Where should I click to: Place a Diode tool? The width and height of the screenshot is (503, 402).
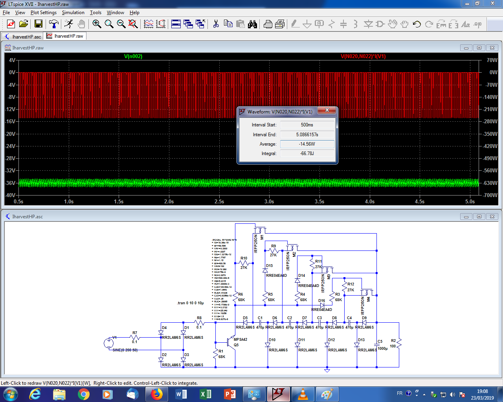pos(368,24)
